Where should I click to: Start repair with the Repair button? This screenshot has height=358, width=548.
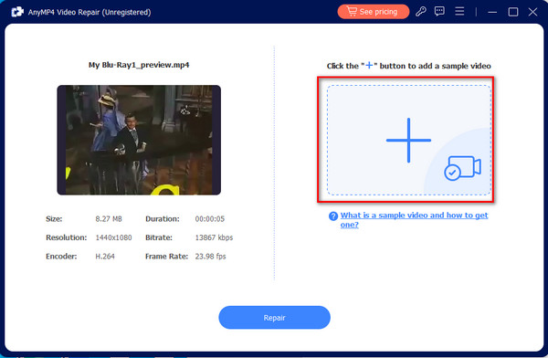(x=274, y=318)
